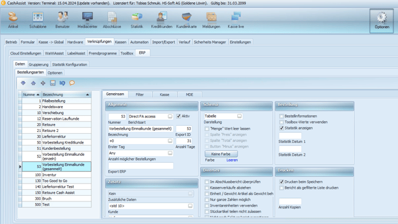
Task: Open the Kreditkunden module
Action: 162,20
